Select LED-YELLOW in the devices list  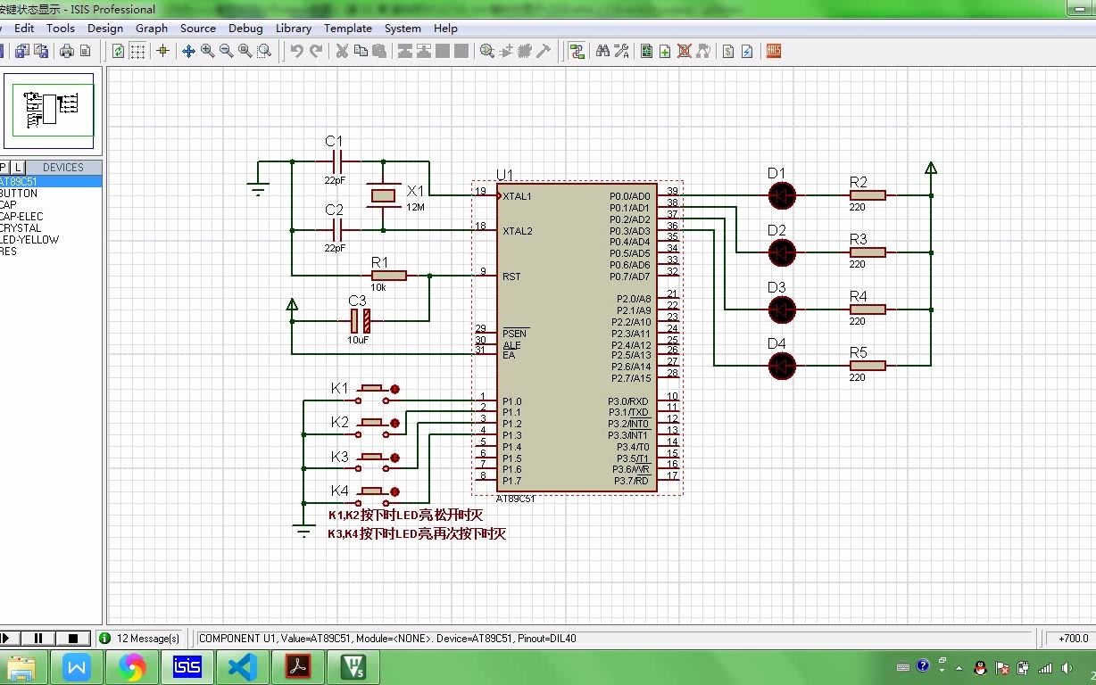(x=30, y=239)
